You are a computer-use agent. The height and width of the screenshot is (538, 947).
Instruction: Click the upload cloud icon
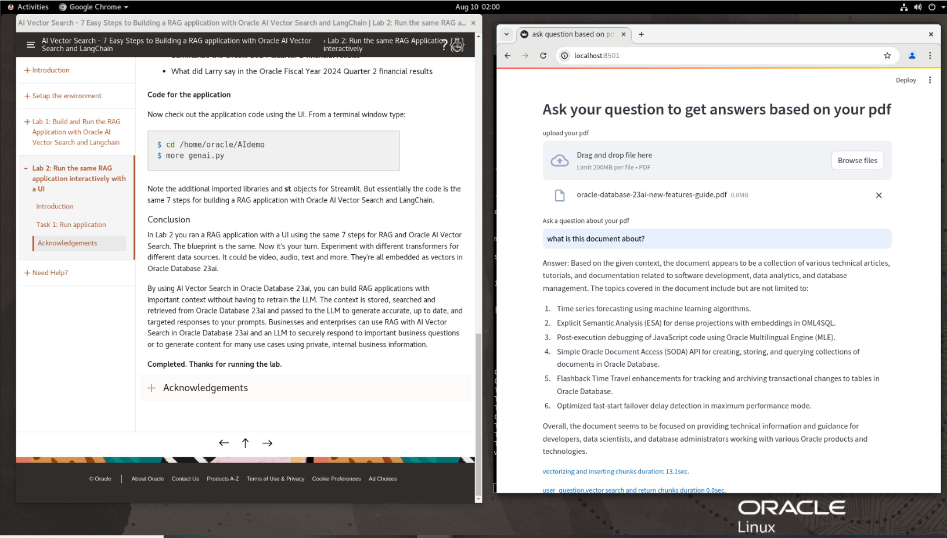560,161
